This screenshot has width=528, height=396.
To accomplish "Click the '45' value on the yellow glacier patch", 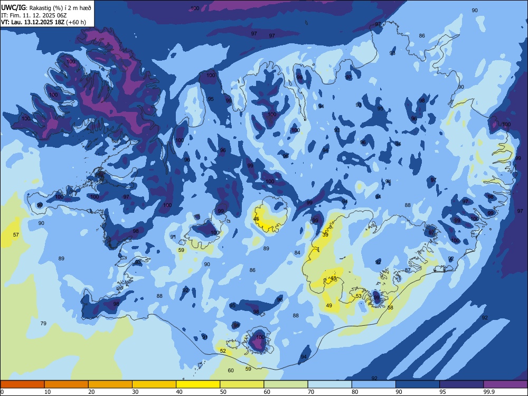I will [256, 219].
